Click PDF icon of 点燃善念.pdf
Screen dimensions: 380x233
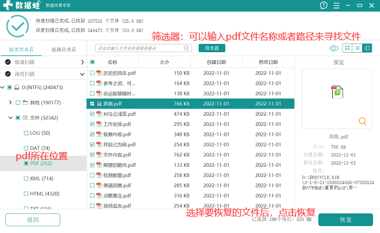tap(99, 196)
